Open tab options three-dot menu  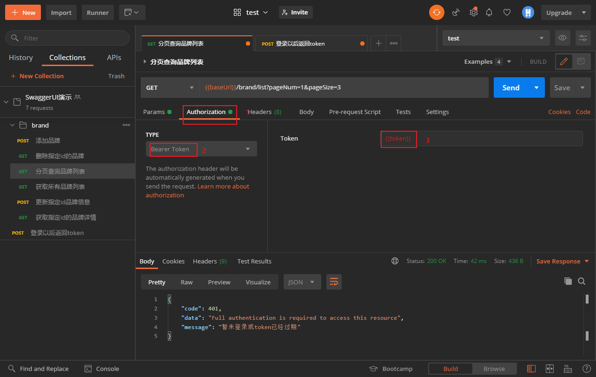point(394,43)
